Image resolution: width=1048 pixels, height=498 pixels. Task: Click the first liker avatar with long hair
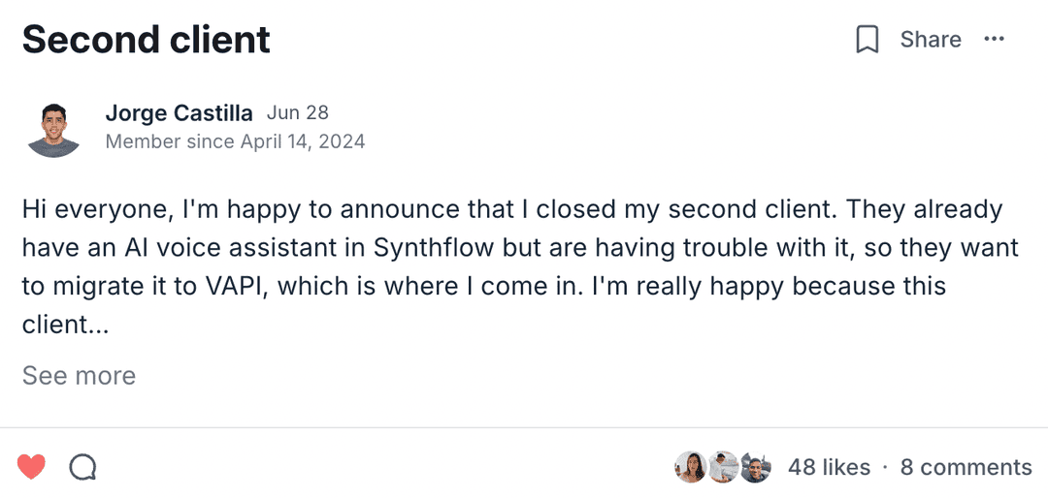[x=690, y=467]
